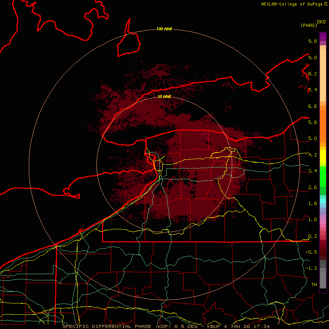Click the yellow segment of the color bar

click(x=323, y=156)
